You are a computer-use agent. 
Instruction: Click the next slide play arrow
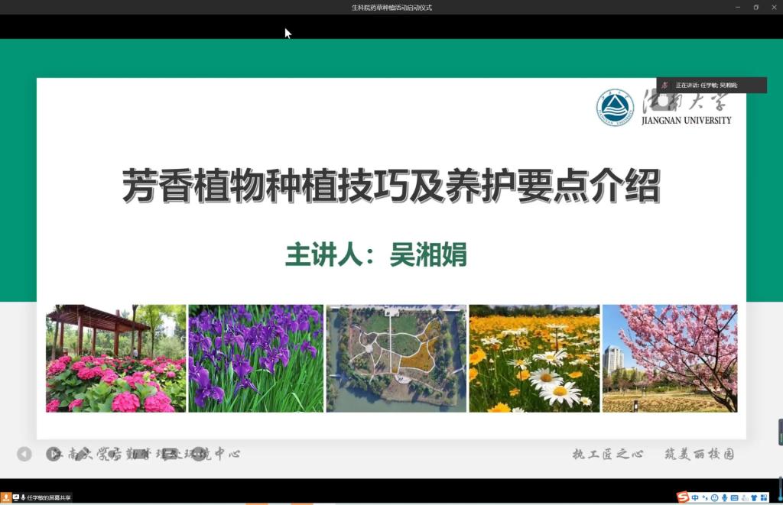tap(53, 454)
